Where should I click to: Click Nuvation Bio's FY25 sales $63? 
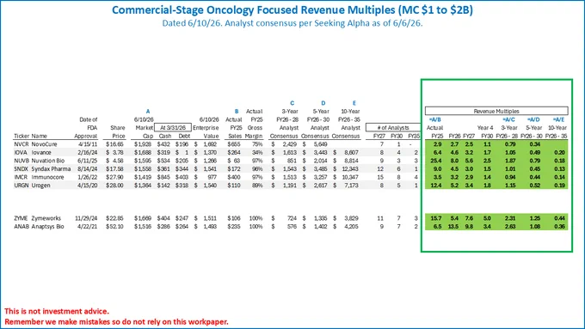(x=234, y=161)
